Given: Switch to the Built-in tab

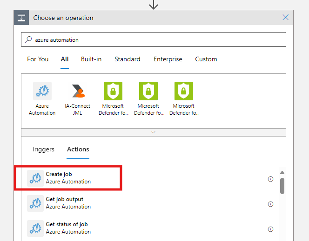Looking at the screenshot, I should 91,59.
